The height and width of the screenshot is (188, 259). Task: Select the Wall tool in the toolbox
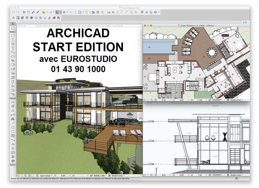(13, 35)
